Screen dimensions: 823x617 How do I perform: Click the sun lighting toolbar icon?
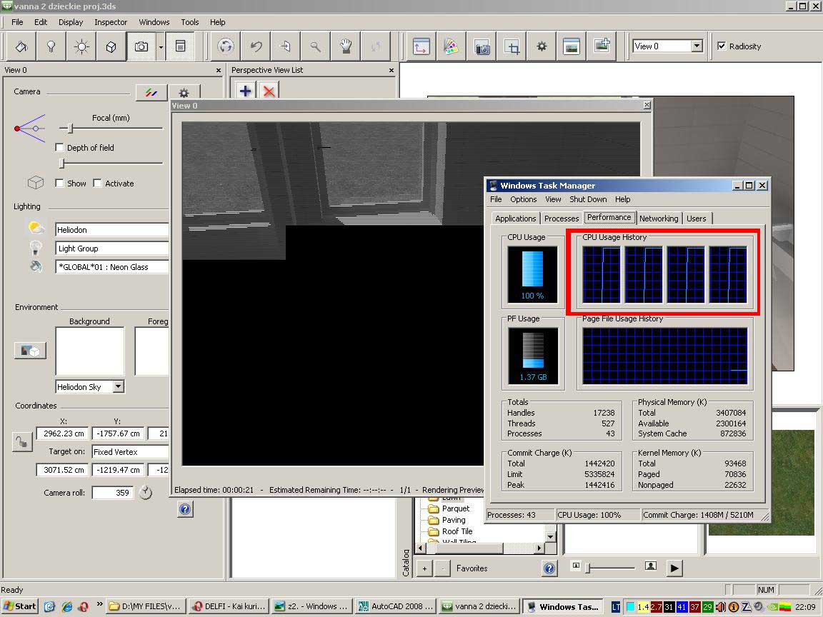pyautogui.click(x=81, y=46)
